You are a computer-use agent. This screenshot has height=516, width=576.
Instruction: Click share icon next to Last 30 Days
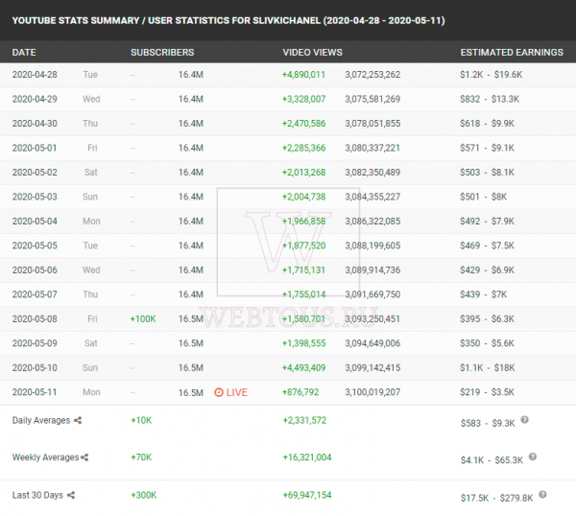(x=71, y=495)
